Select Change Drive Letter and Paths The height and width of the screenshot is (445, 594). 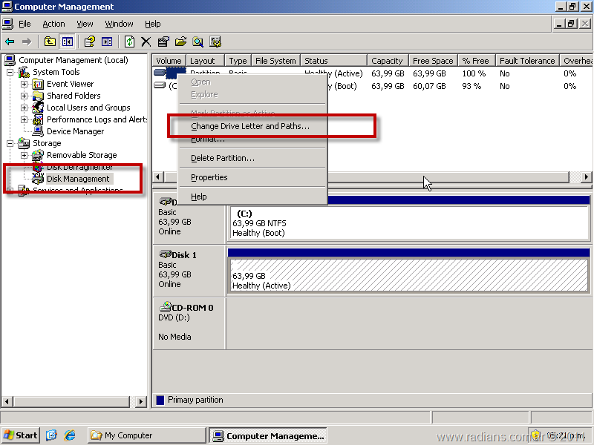tap(249, 126)
